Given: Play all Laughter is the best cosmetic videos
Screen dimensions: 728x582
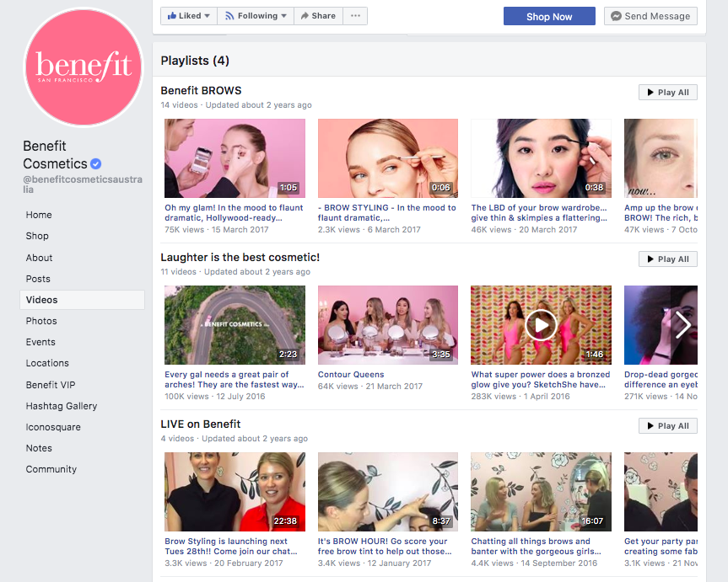Looking at the screenshot, I should click(x=667, y=259).
